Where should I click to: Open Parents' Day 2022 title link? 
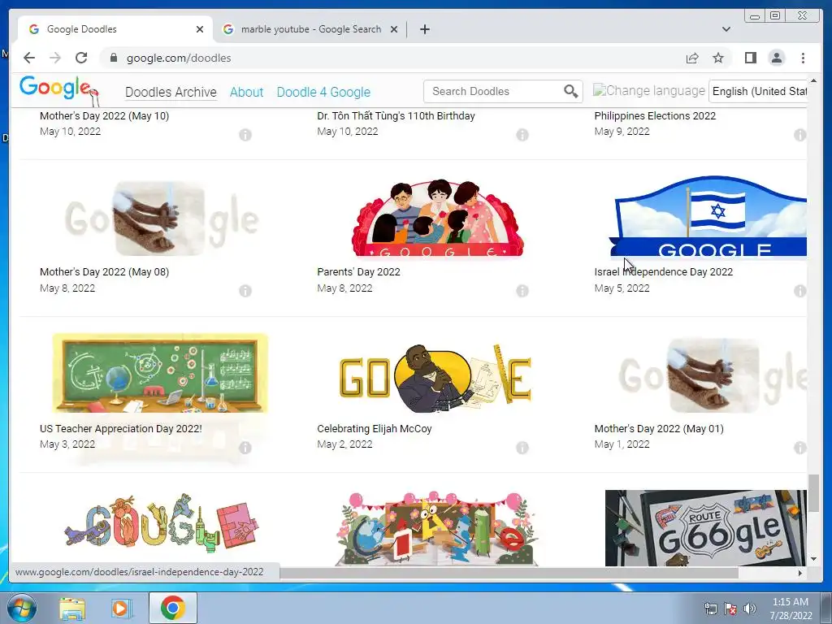click(358, 271)
